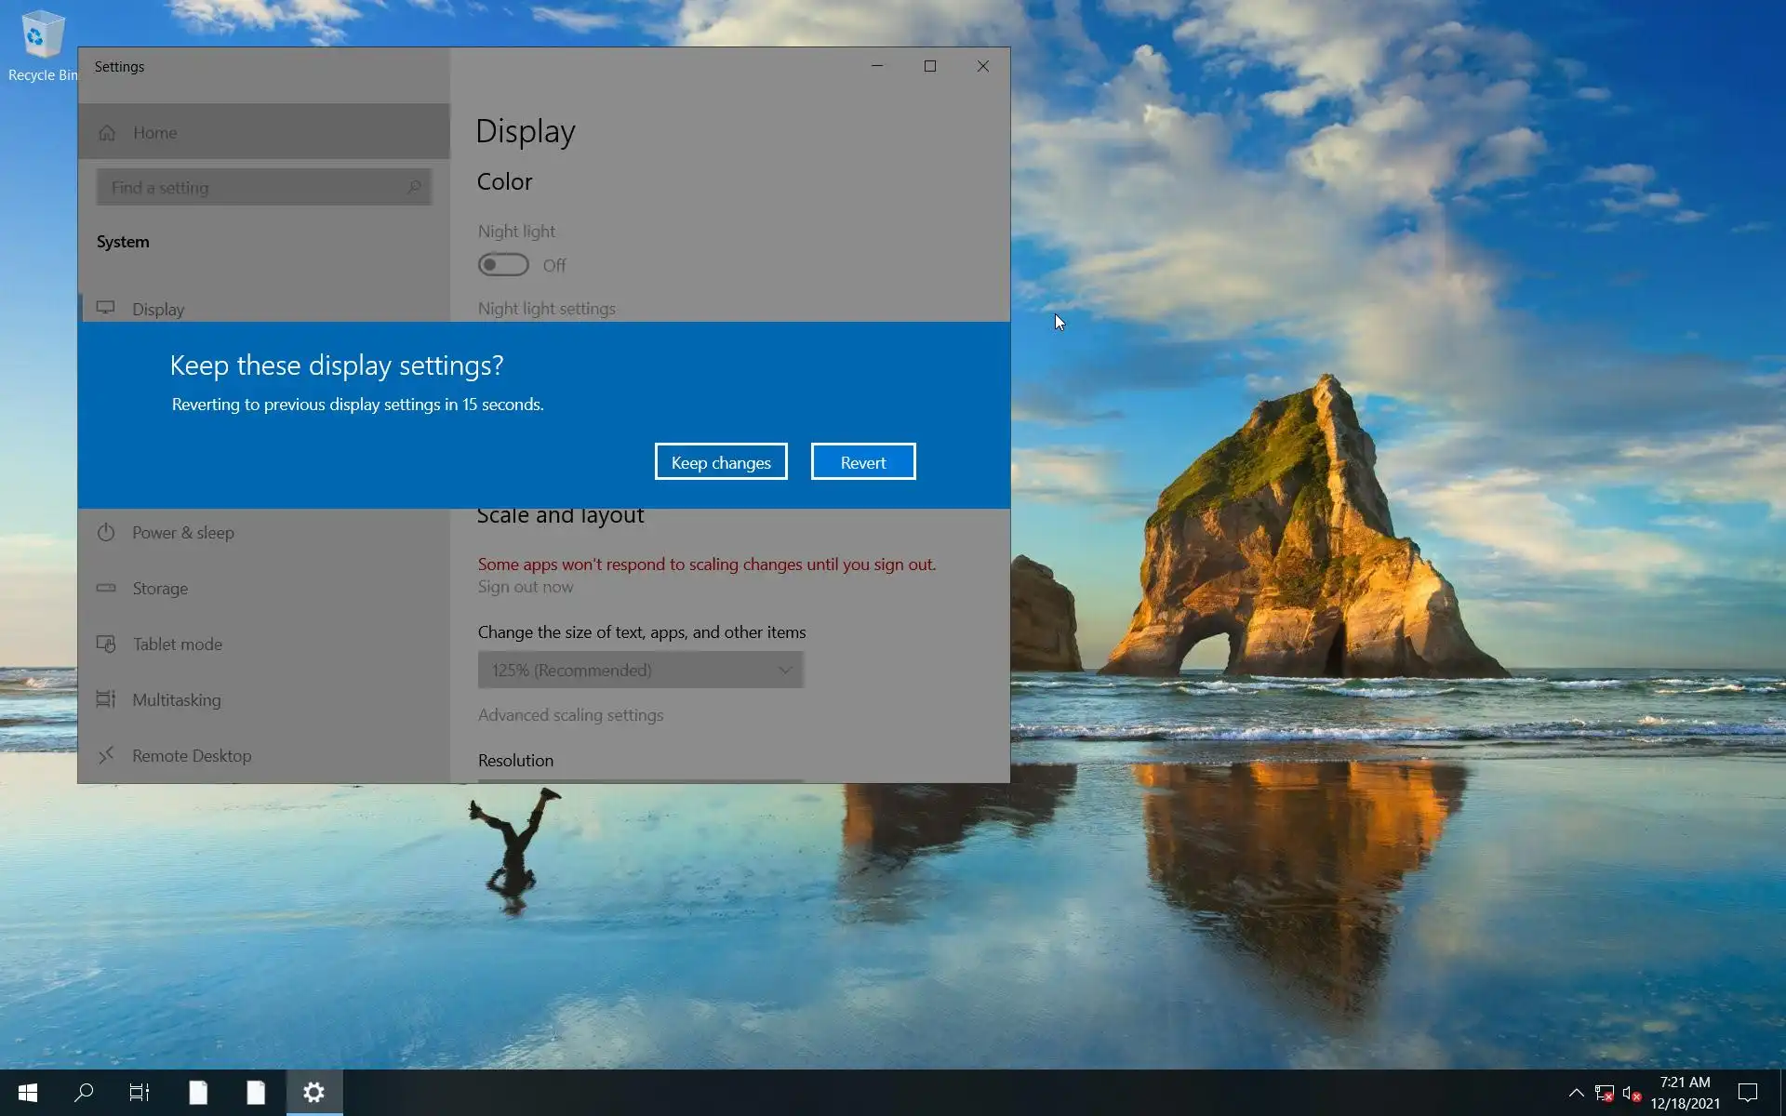
Task: Click the Home icon in the sidebar
Action: [x=108, y=133]
